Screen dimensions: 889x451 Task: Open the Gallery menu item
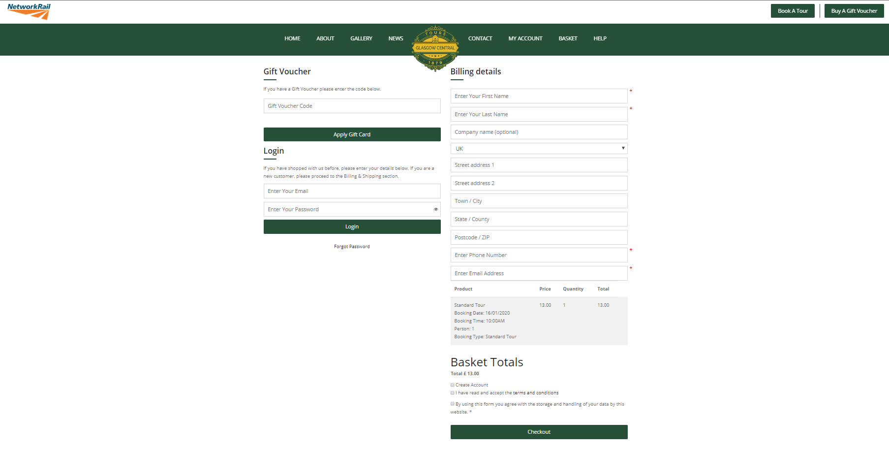point(361,38)
